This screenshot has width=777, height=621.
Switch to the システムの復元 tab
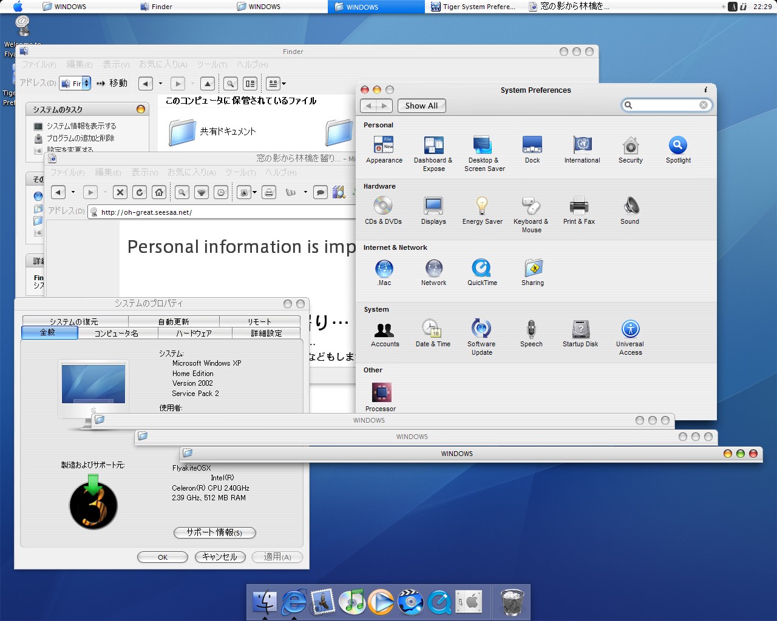(75, 321)
